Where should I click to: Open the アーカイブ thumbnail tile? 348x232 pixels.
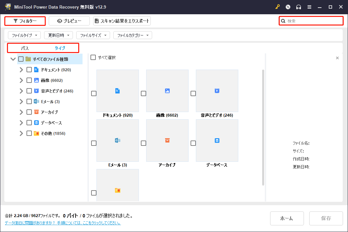point(167,141)
